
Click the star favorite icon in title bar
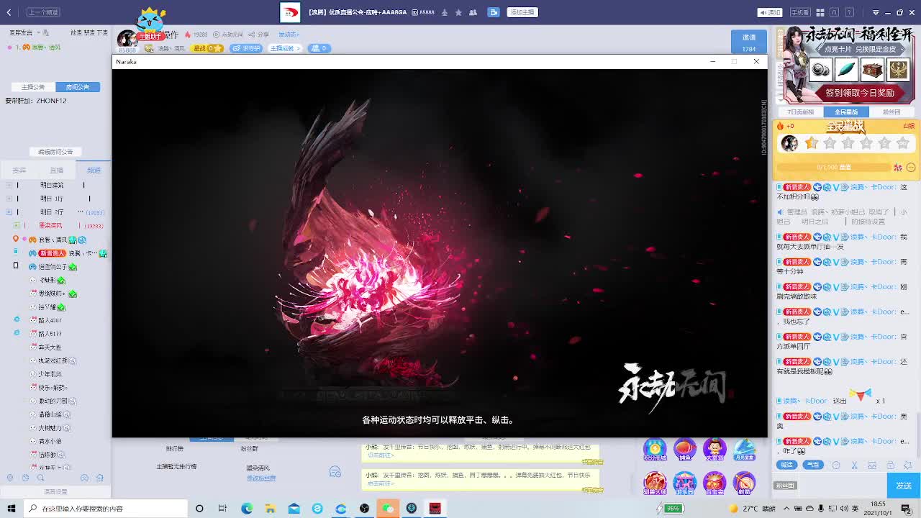[458, 12]
